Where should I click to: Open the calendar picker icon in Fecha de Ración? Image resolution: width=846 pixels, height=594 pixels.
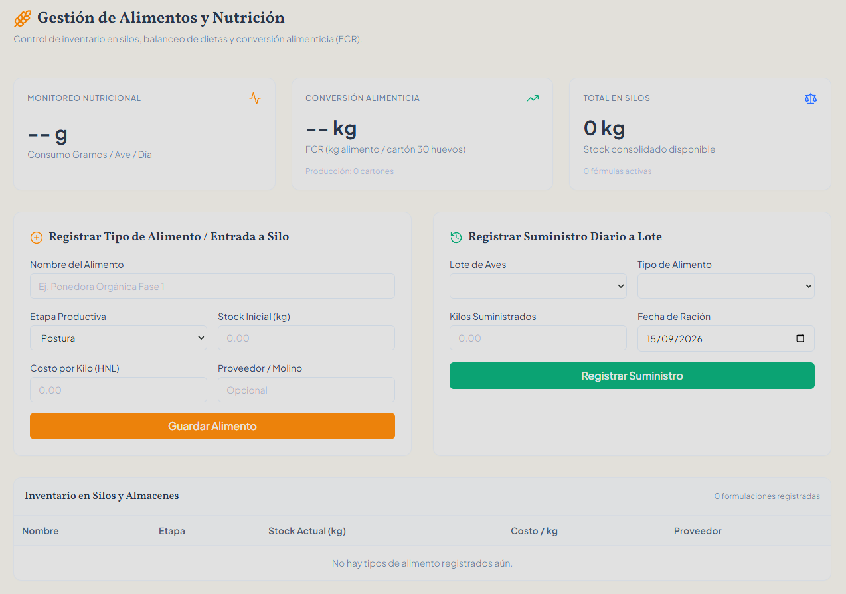[x=800, y=338]
